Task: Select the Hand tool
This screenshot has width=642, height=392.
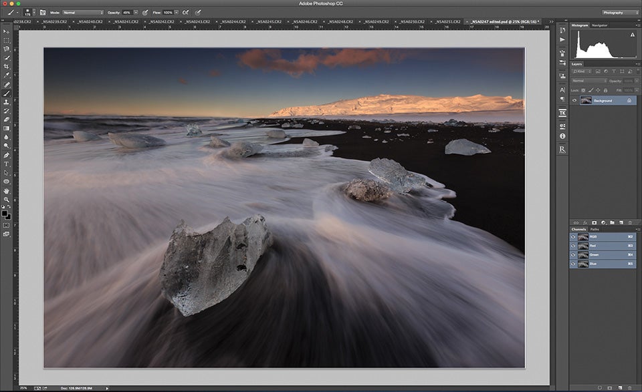Action: (x=7, y=190)
